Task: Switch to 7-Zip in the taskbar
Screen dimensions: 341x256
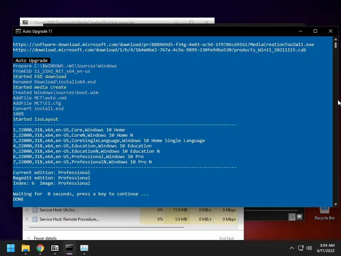Action: click(x=55, y=248)
